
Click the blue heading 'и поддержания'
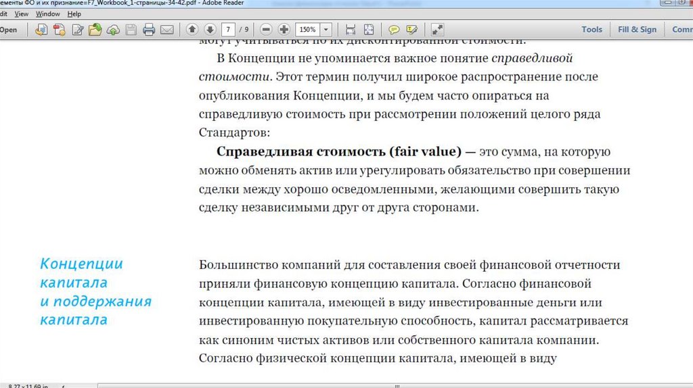pos(95,301)
